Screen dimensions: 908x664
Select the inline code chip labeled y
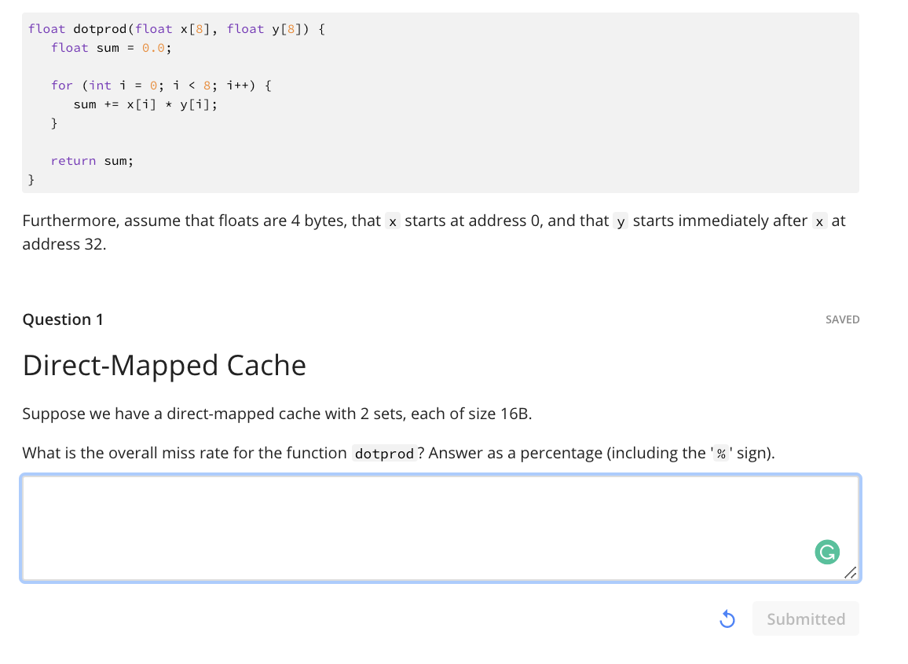click(x=621, y=221)
